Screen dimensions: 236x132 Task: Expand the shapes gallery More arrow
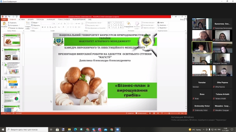(x=123, y=28)
